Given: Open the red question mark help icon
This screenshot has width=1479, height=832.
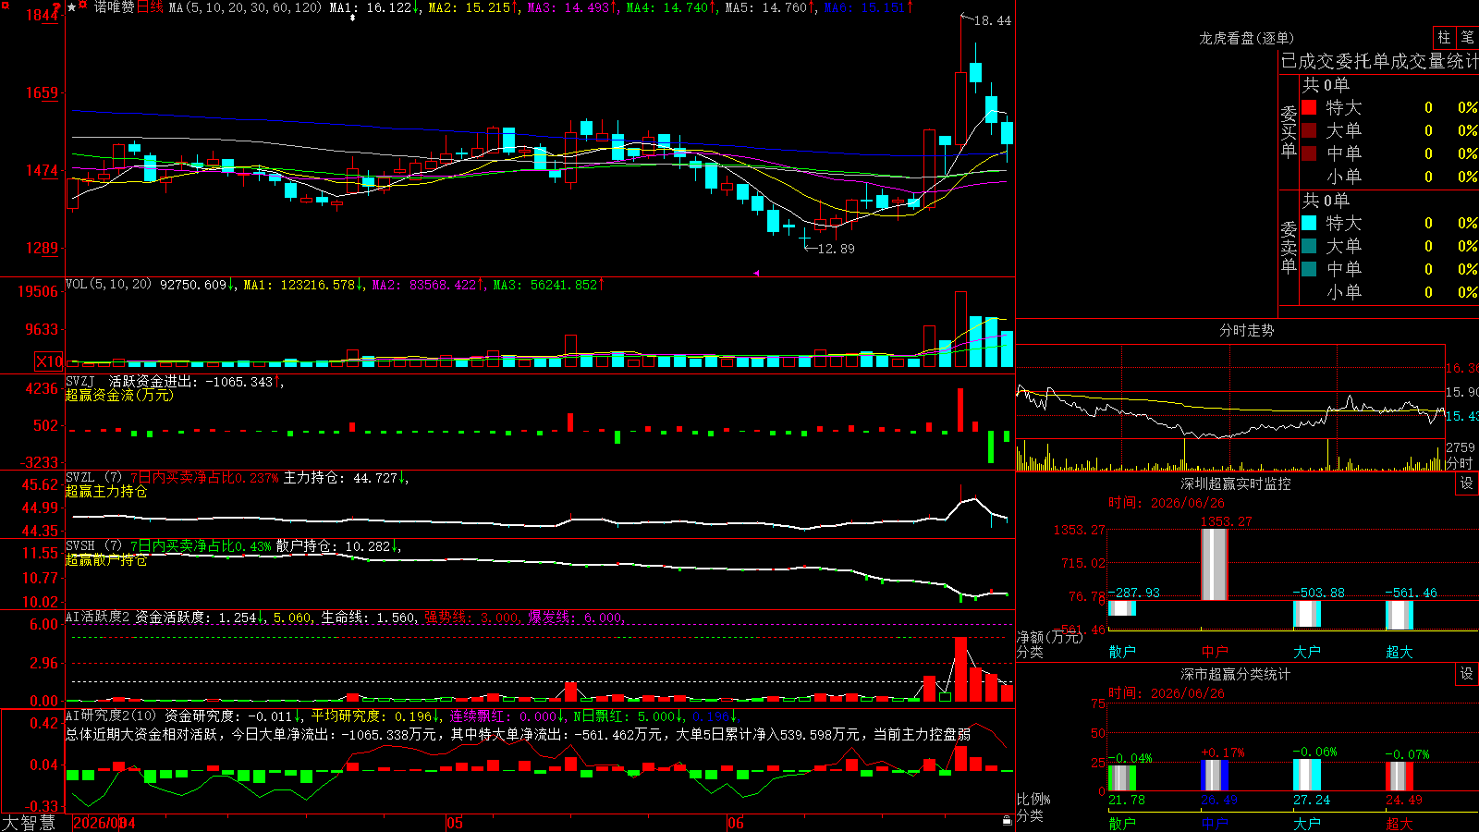Looking at the screenshot, I should [56, 7].
